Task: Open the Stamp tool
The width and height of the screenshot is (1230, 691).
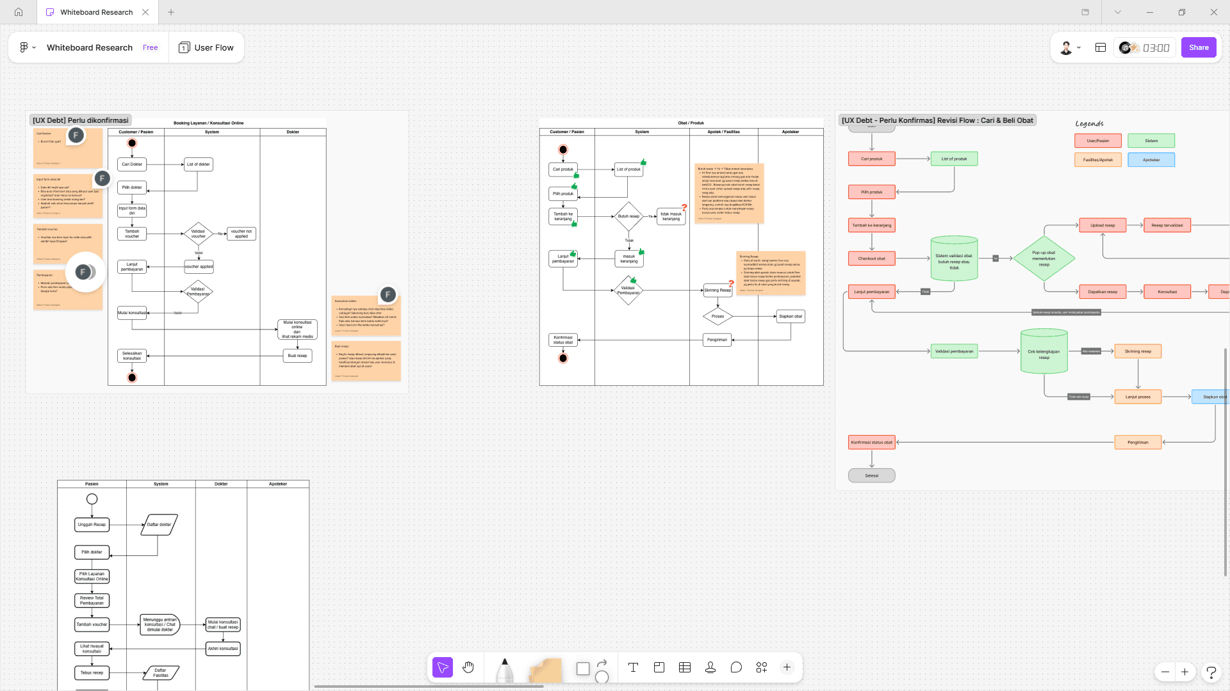Action: 710,667
